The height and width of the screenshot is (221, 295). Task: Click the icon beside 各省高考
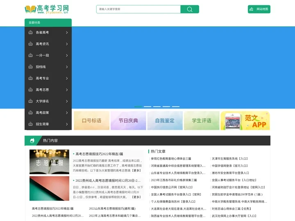[x=30, y=32]
